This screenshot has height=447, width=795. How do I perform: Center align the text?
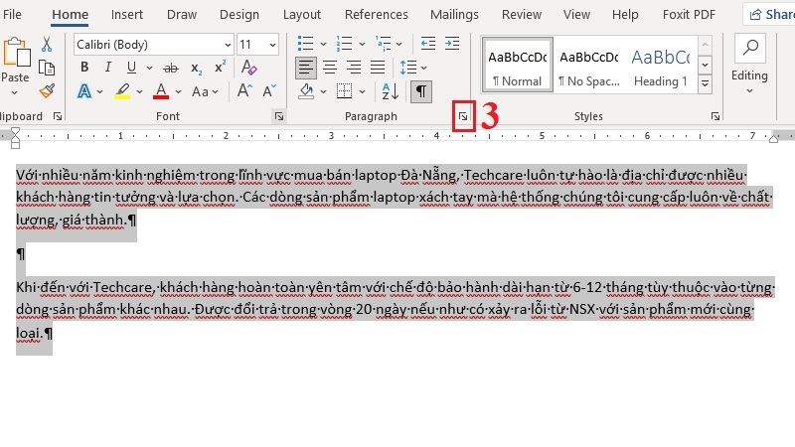[x=330, y=68]
